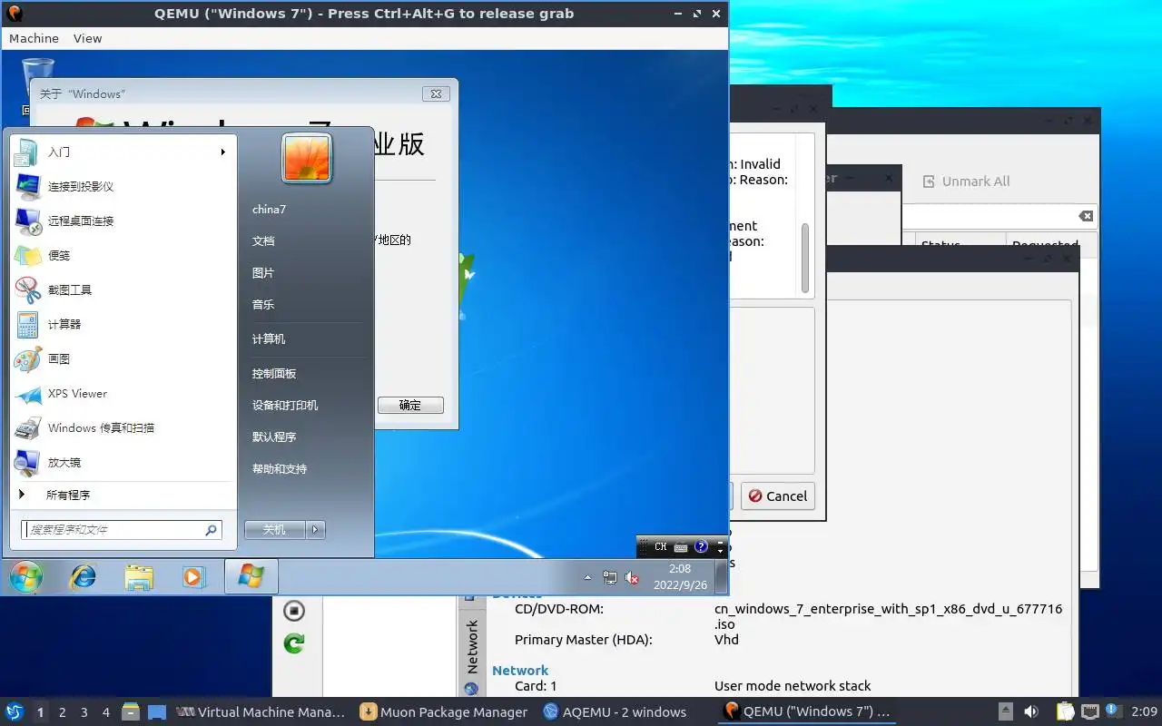Click the eject removable media tray icon

click(x=1006, y=711)
